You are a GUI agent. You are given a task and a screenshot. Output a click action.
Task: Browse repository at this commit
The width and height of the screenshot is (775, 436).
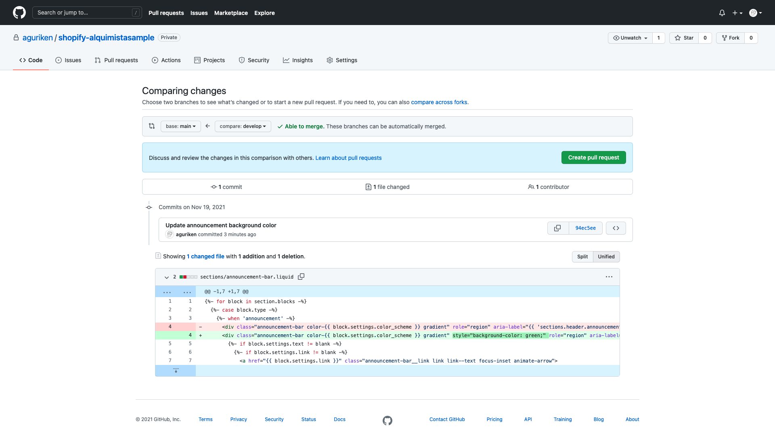pyautogui.click(x=616, y=228)
